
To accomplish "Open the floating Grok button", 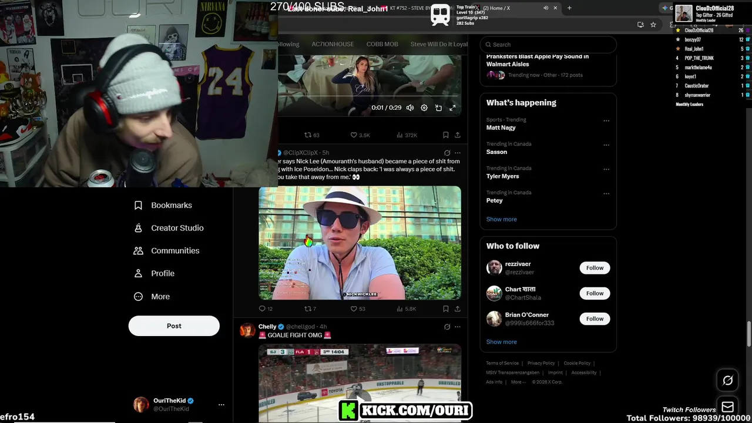I will pyautogui.click(x=727, y=381).
